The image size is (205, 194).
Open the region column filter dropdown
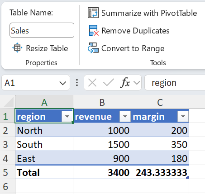click(67, 116)
